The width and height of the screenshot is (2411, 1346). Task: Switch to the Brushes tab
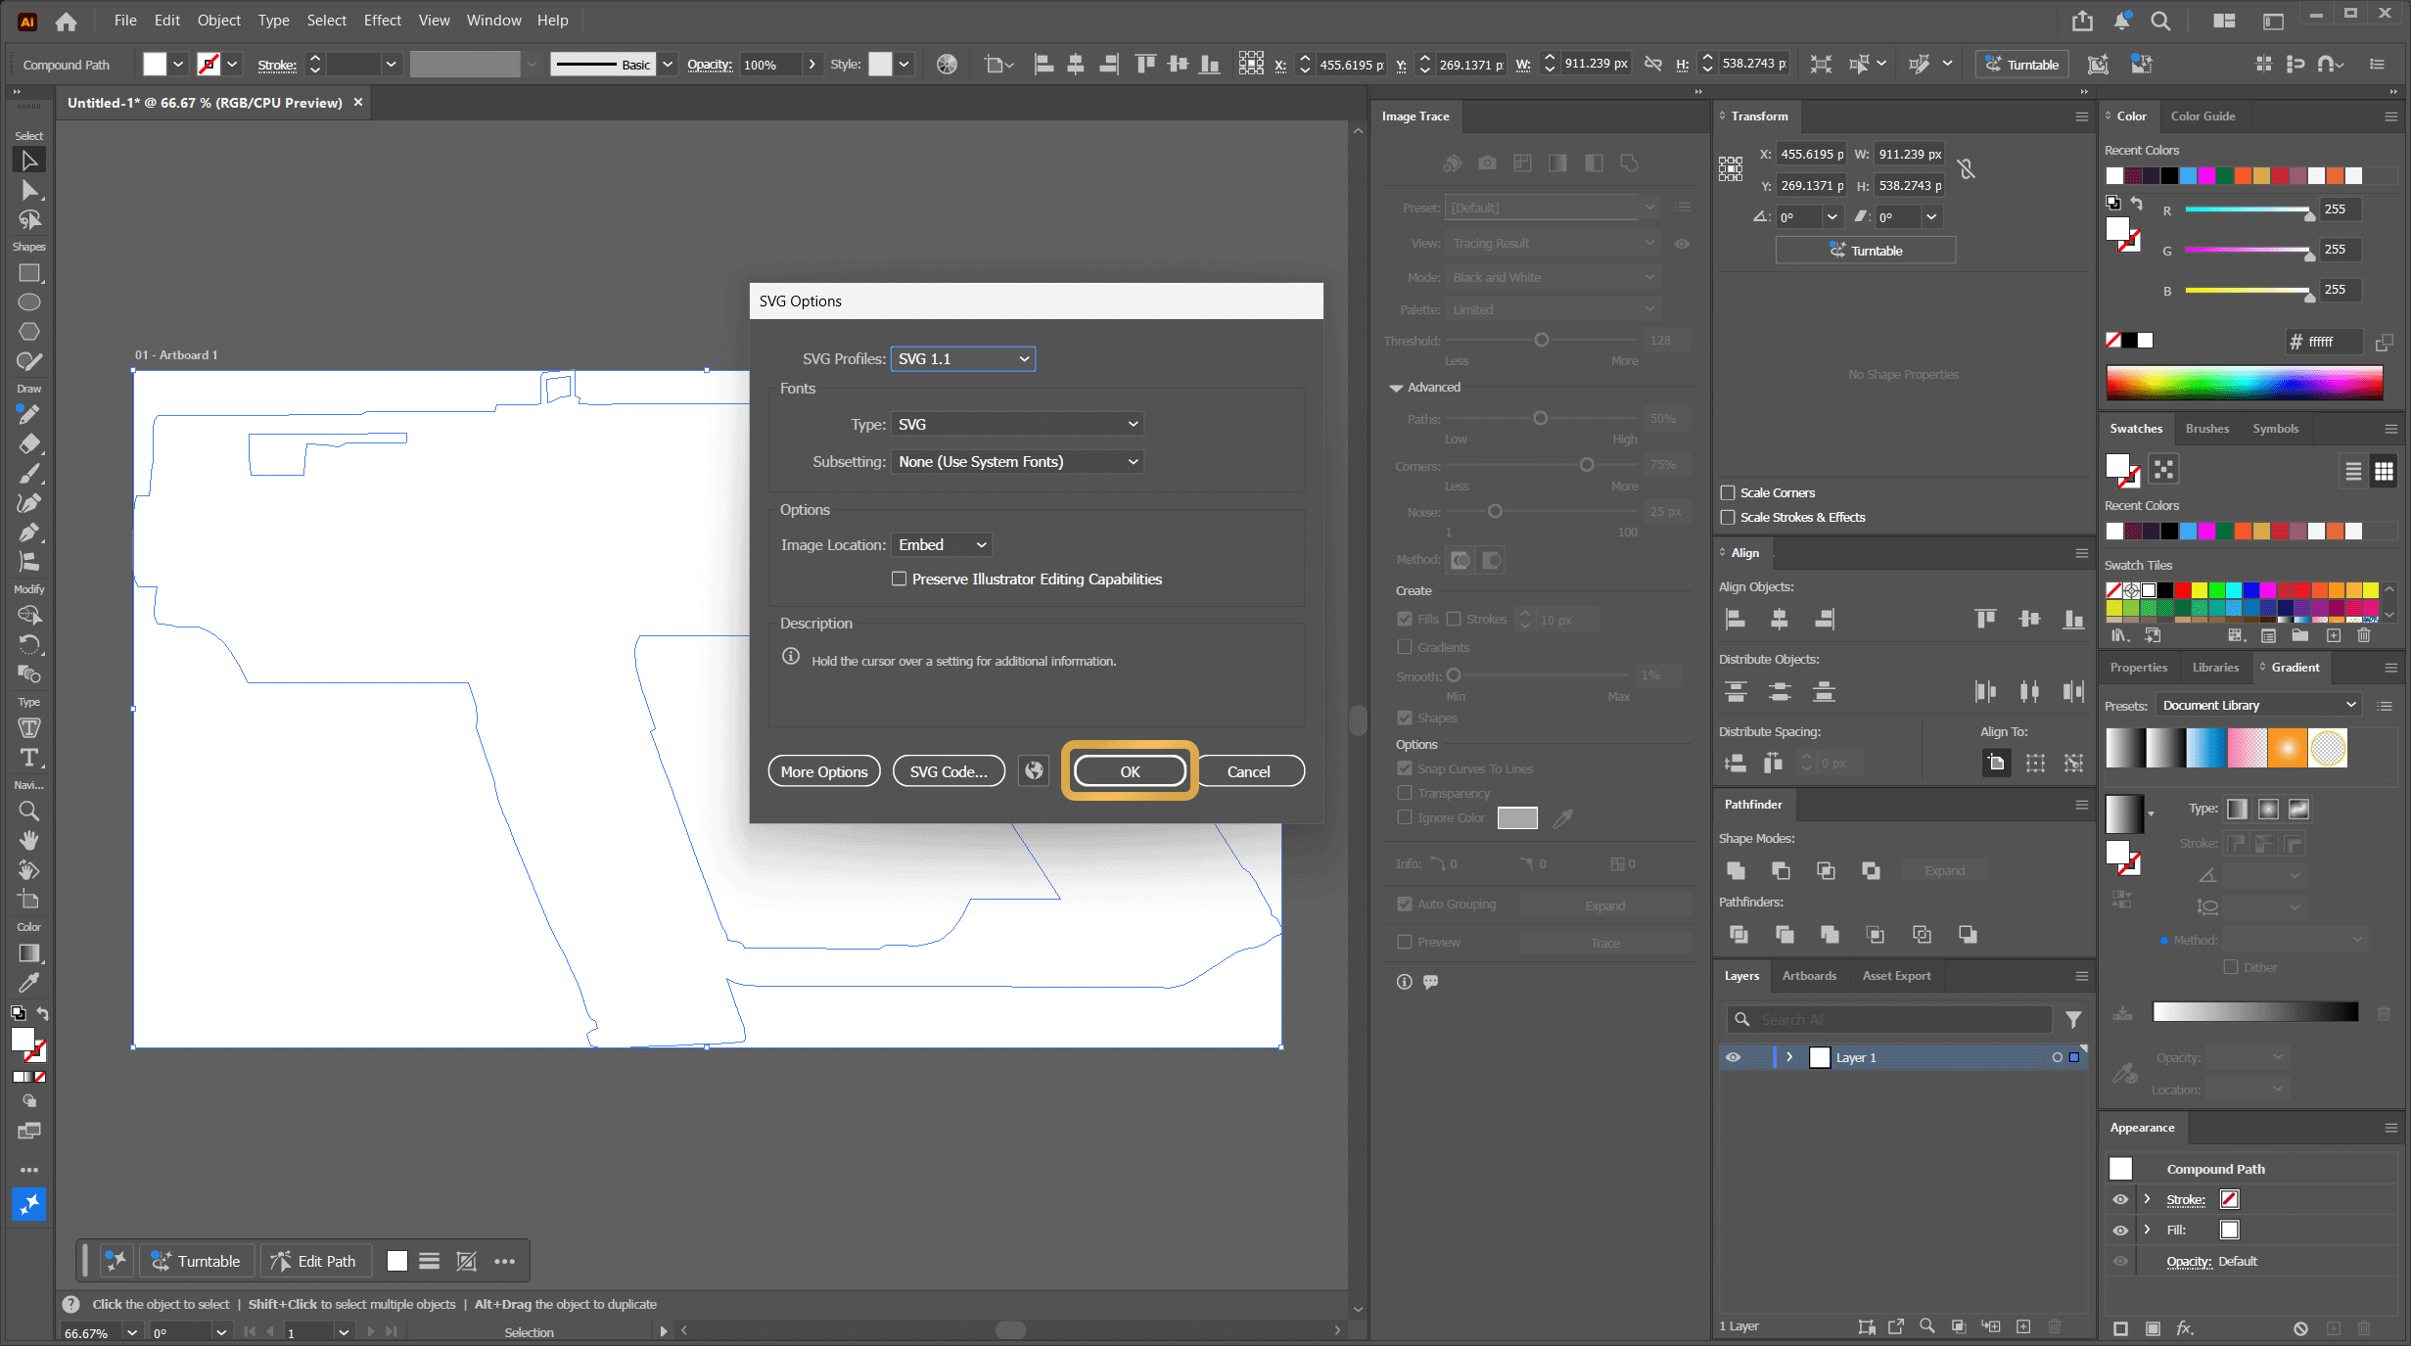tap(2207, 428)
